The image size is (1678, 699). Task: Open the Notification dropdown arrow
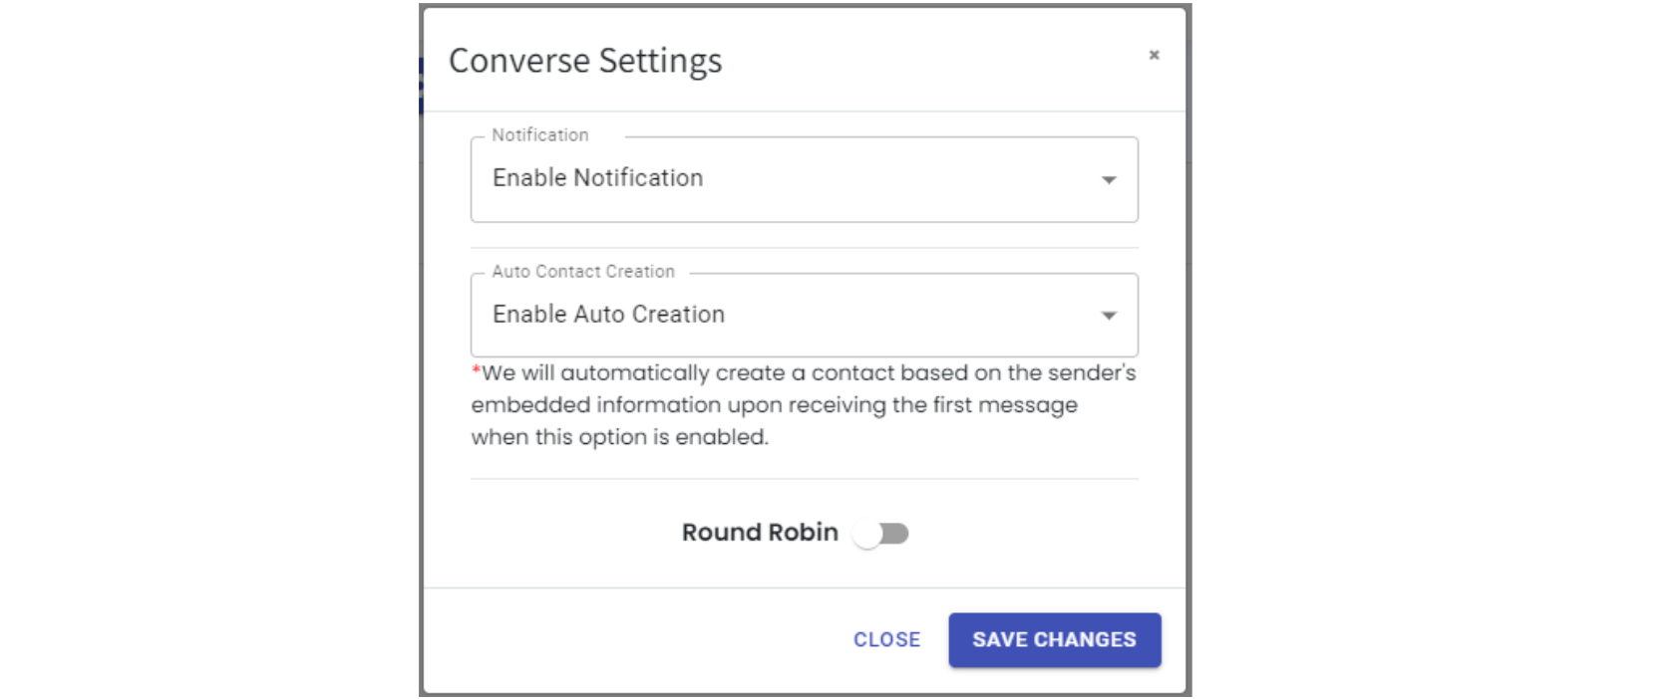tap(1108, 180)
